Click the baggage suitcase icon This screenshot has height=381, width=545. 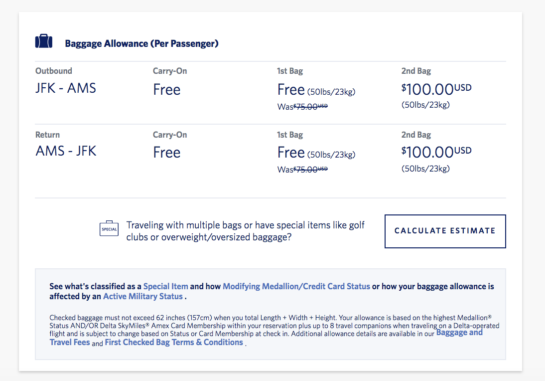click(x=43, y=42)
